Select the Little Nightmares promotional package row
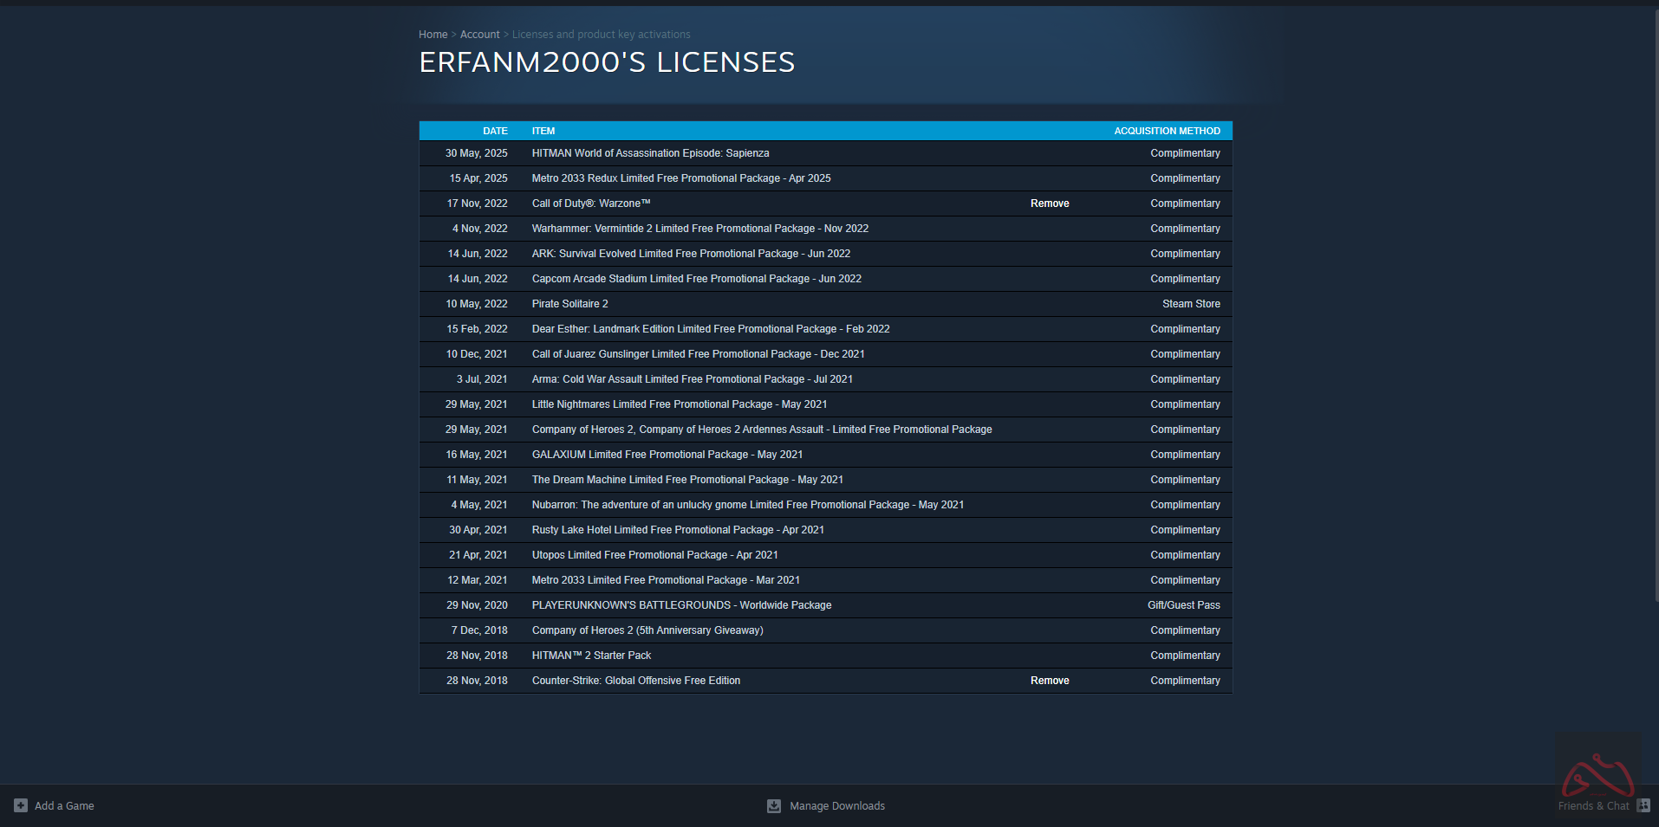 point(679,404)
